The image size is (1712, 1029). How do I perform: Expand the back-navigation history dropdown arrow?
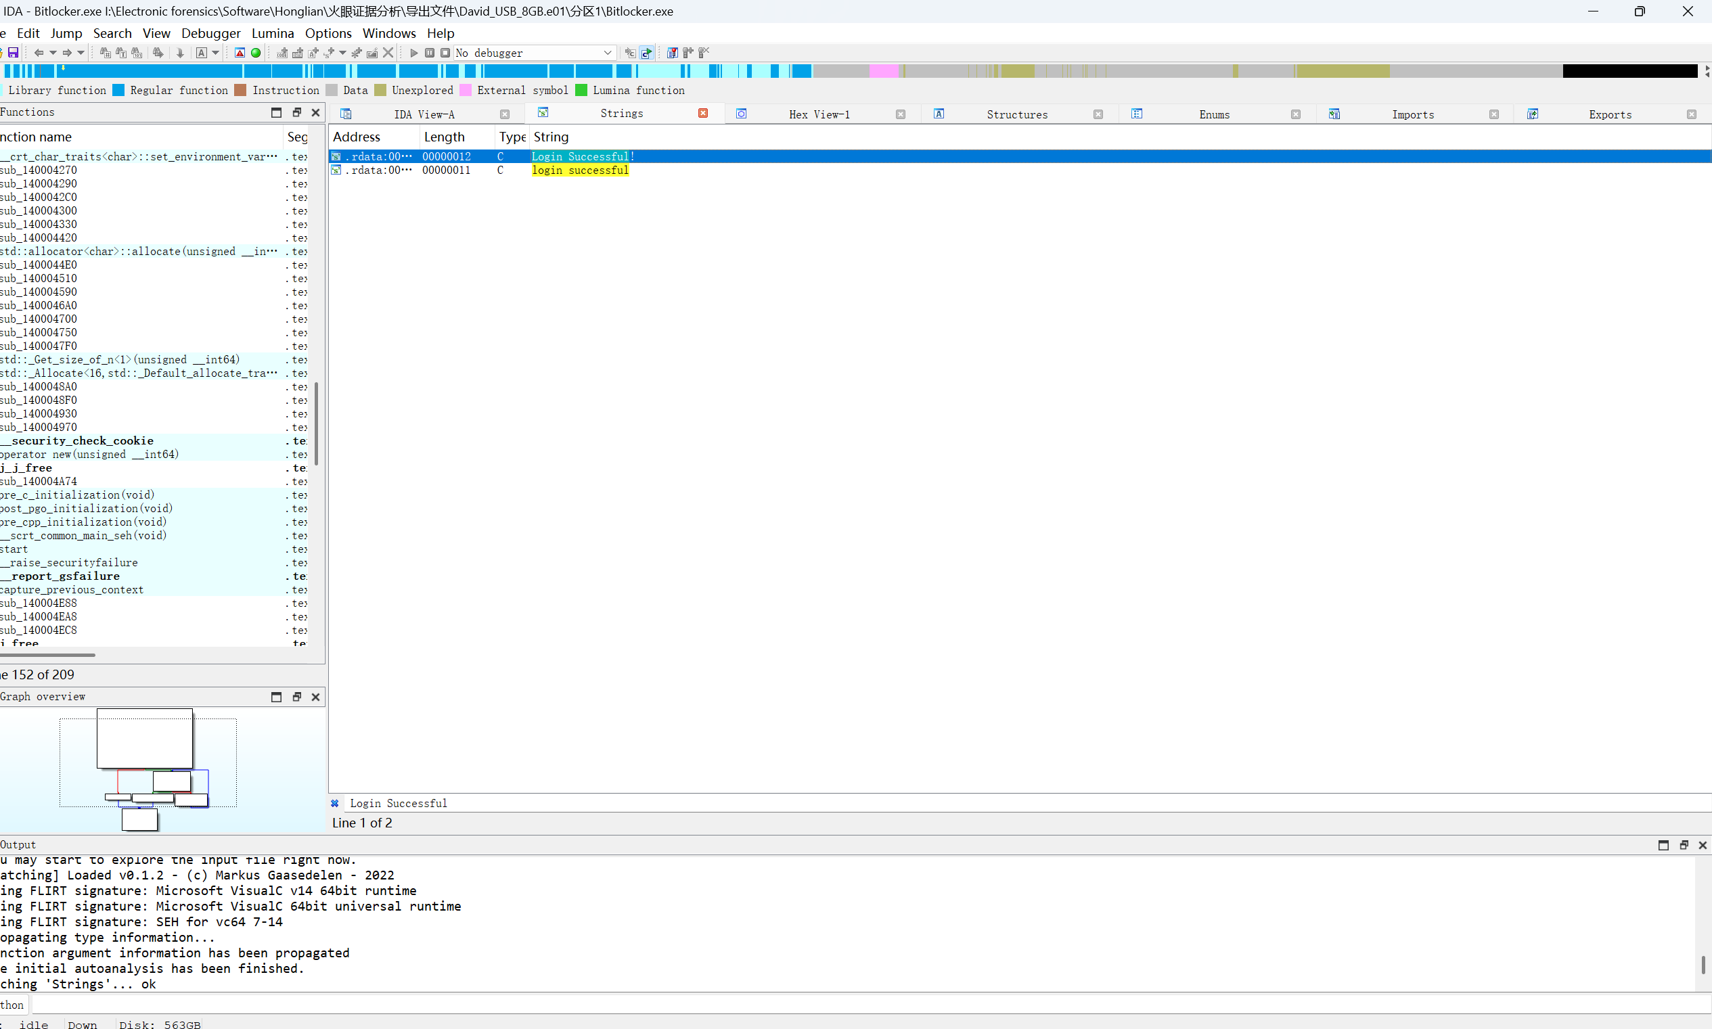53,53
